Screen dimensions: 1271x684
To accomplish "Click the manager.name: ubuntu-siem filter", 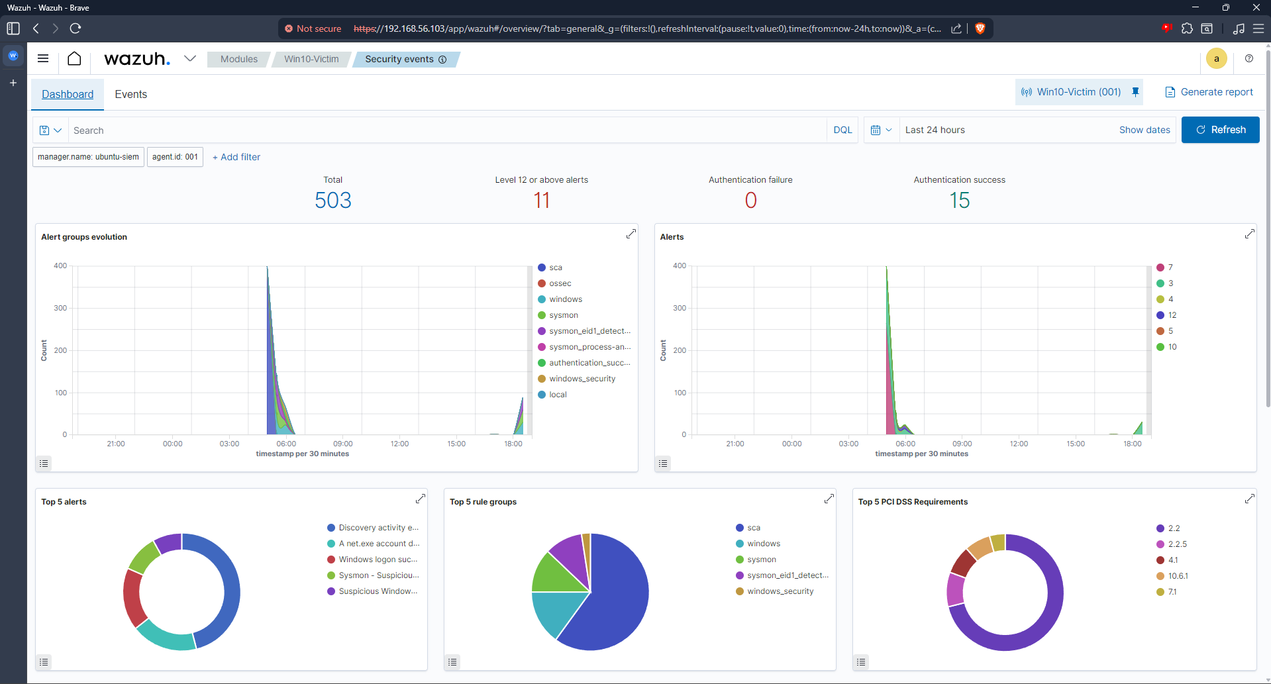I will [88, 157].
